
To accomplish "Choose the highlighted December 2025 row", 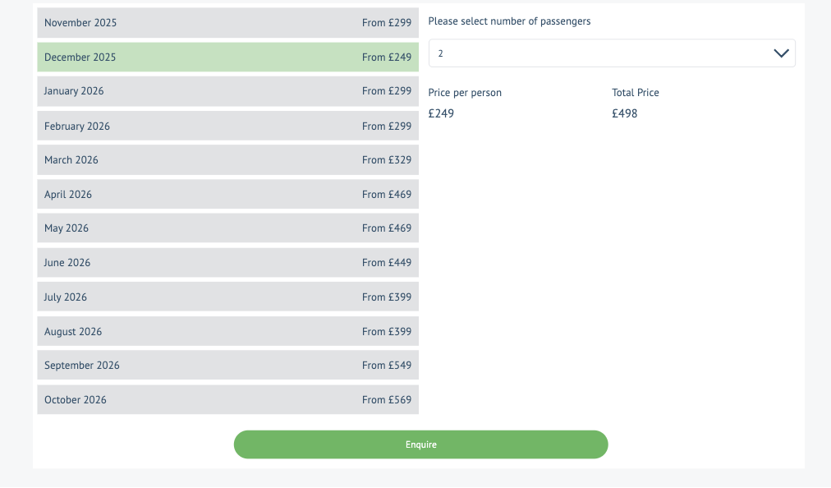I will [227, 58].
